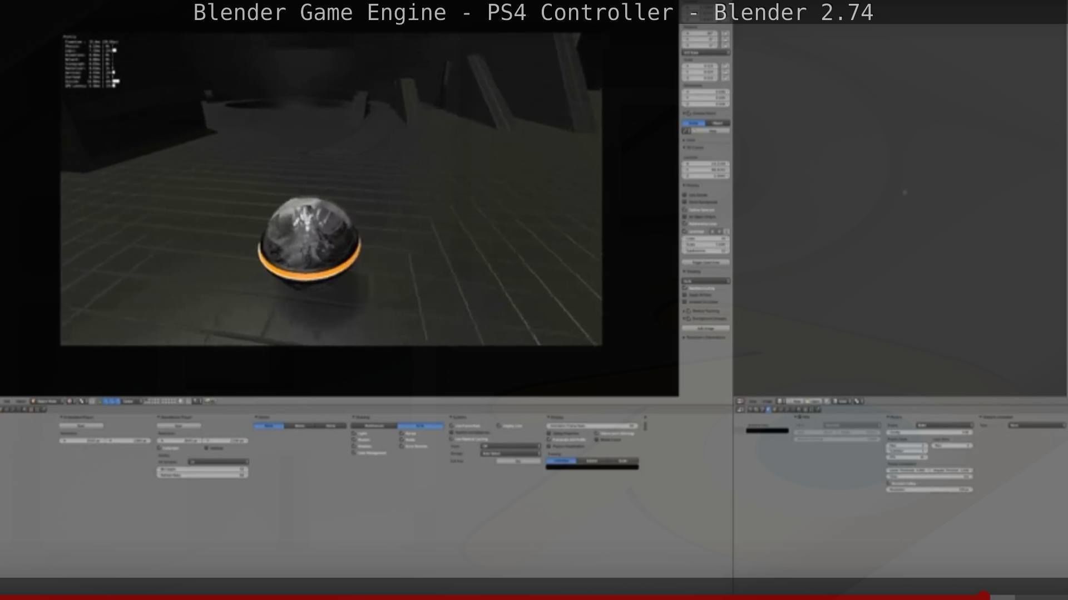The image size is (1068, 600).
Task: Toggle Debug Properties checkbox
Action: pyautogui.click(x=549, y=433)
